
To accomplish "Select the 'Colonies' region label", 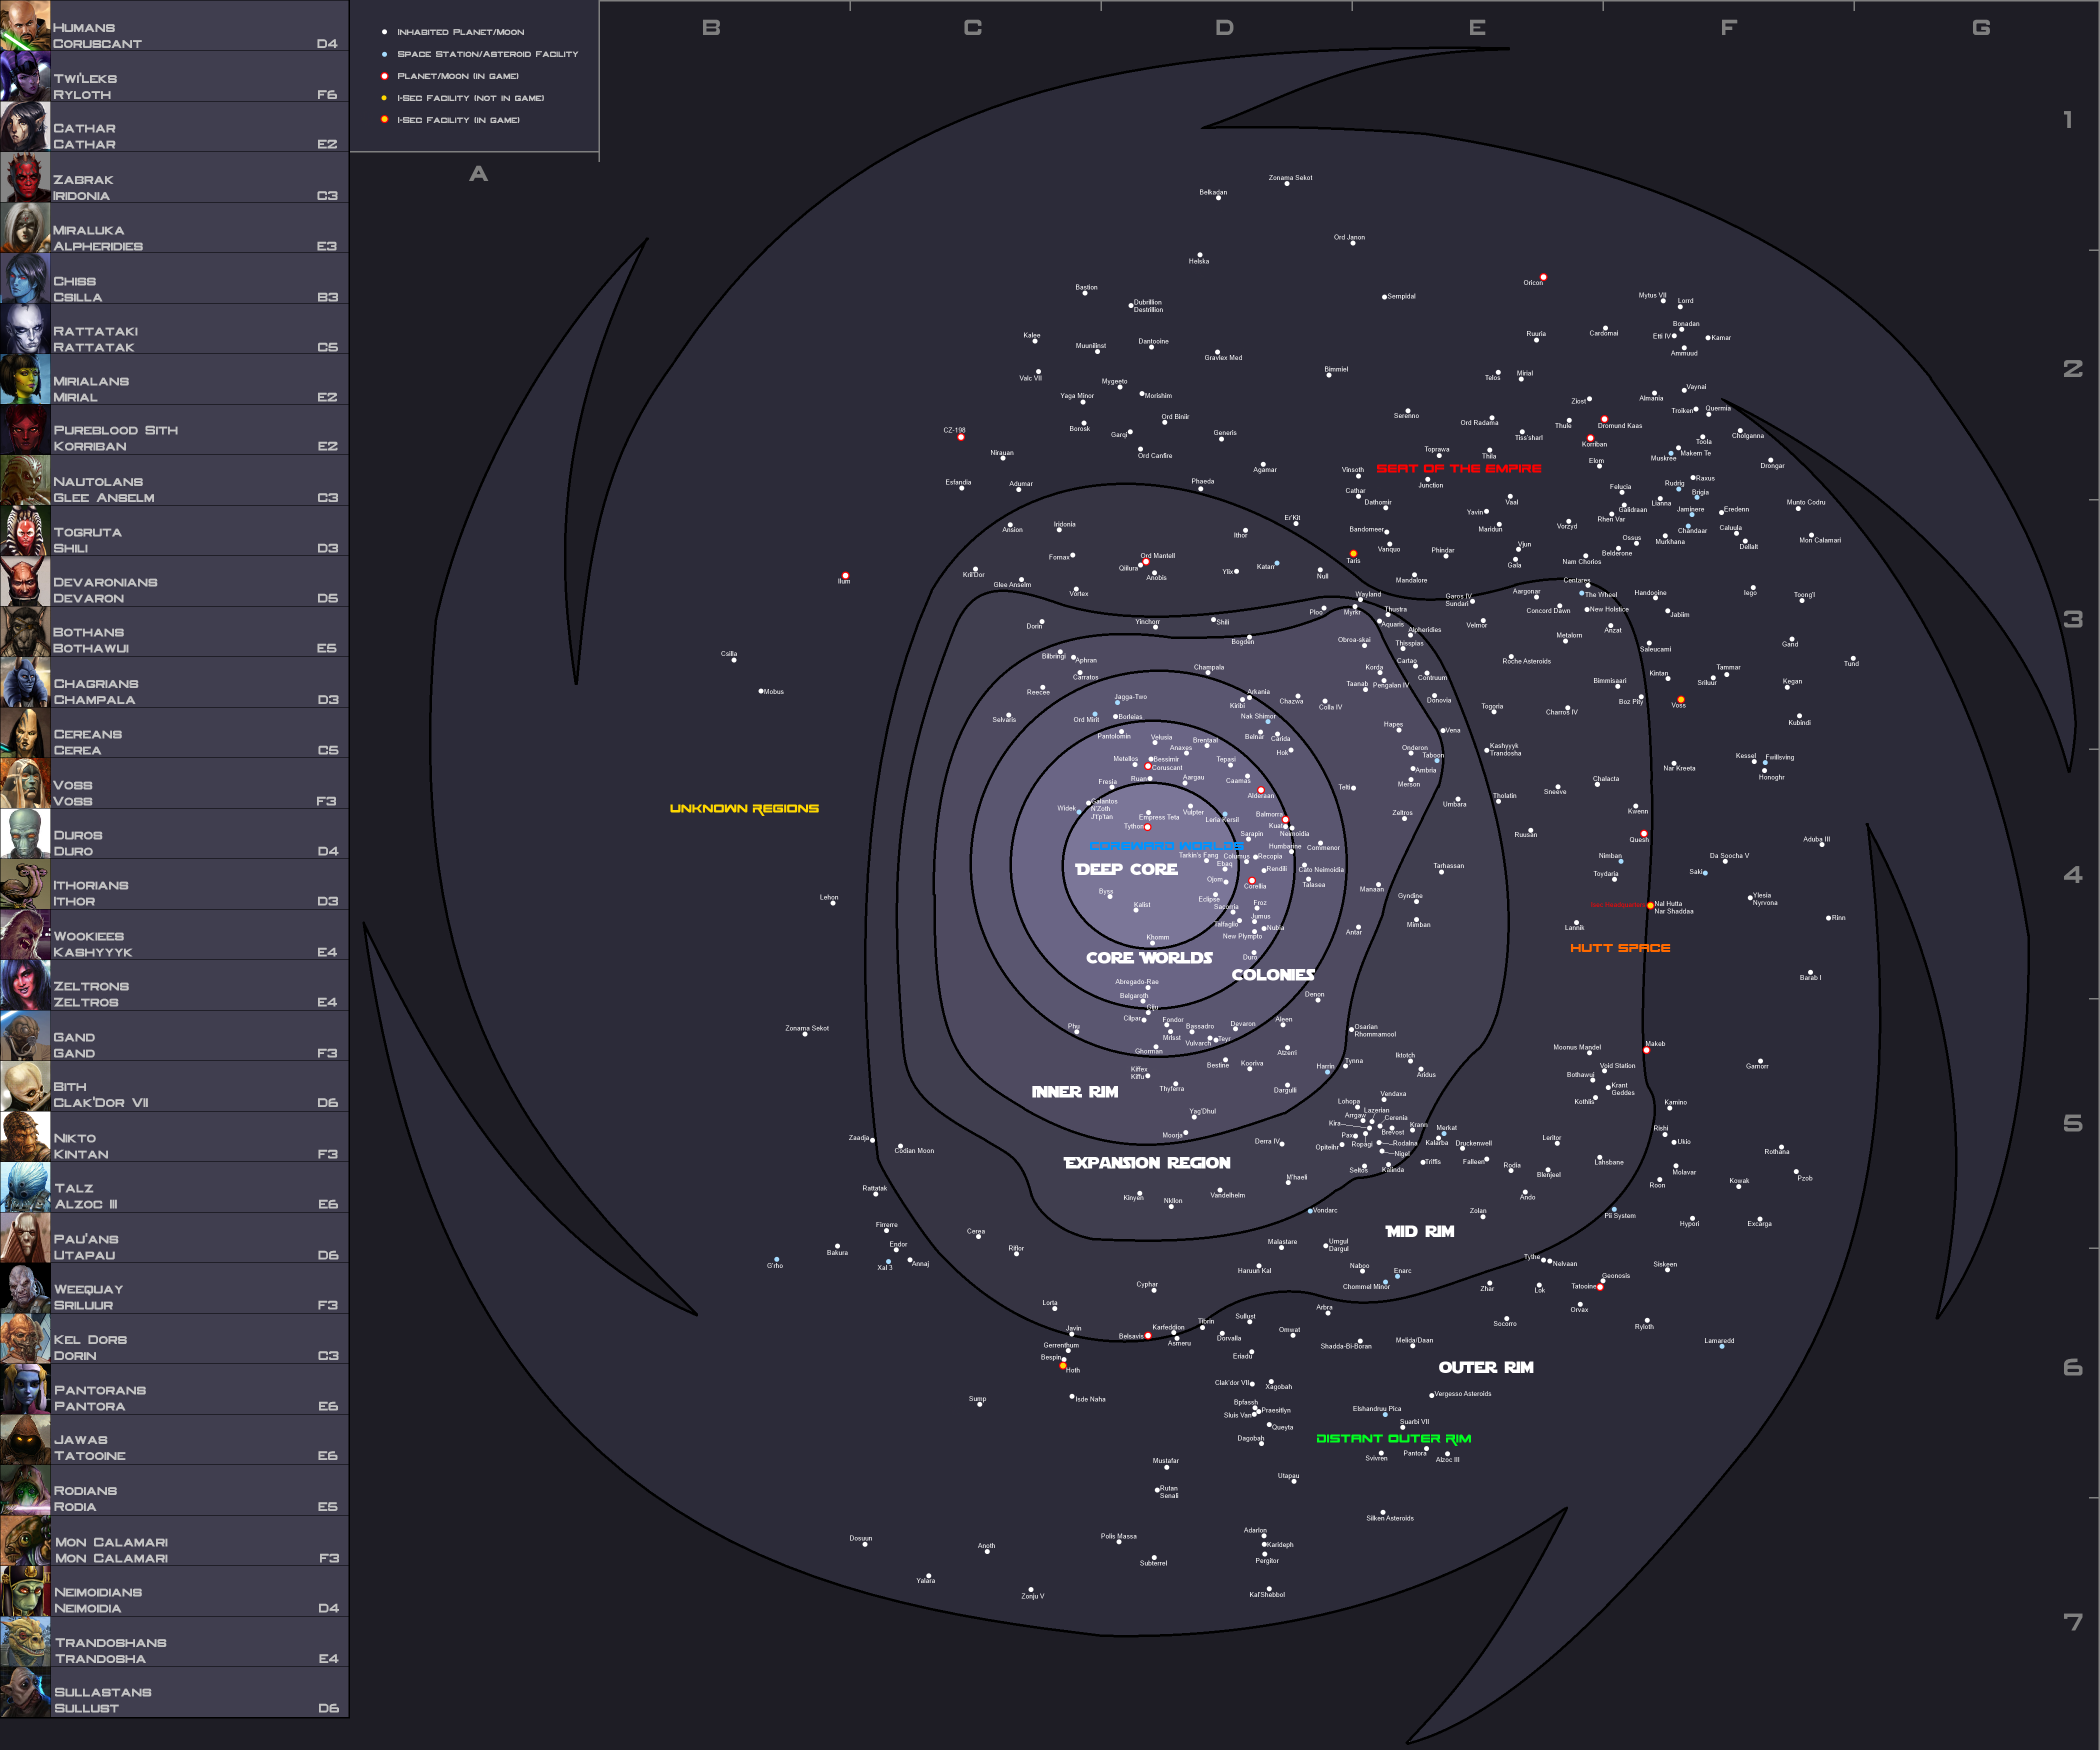I will click(x=1272, y=974).
